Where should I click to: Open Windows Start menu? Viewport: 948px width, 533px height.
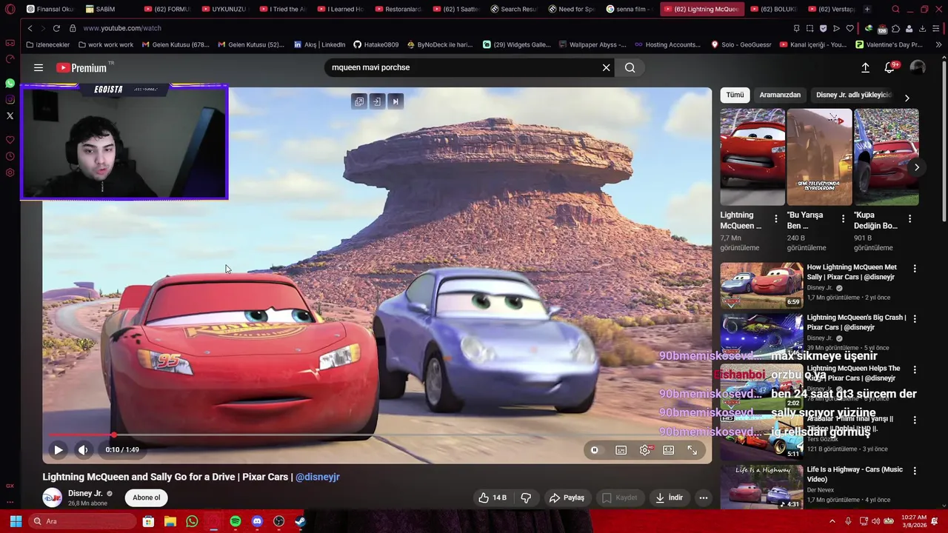[16, 521]
